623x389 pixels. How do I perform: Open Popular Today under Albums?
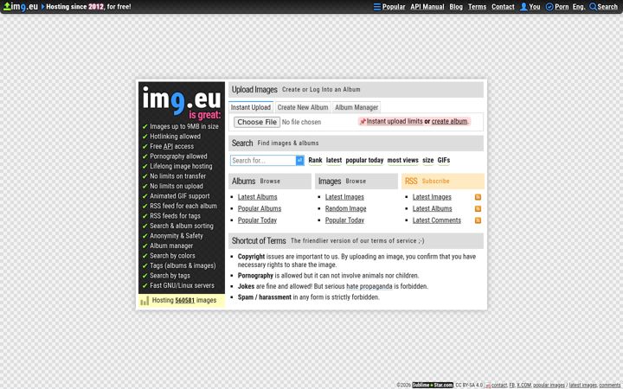tap(257, 220)
